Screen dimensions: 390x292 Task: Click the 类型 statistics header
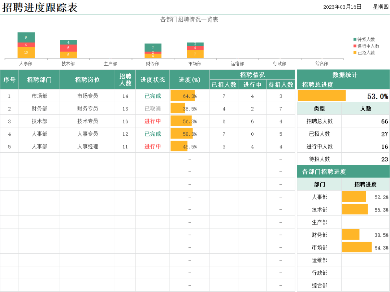click(319, 108)
